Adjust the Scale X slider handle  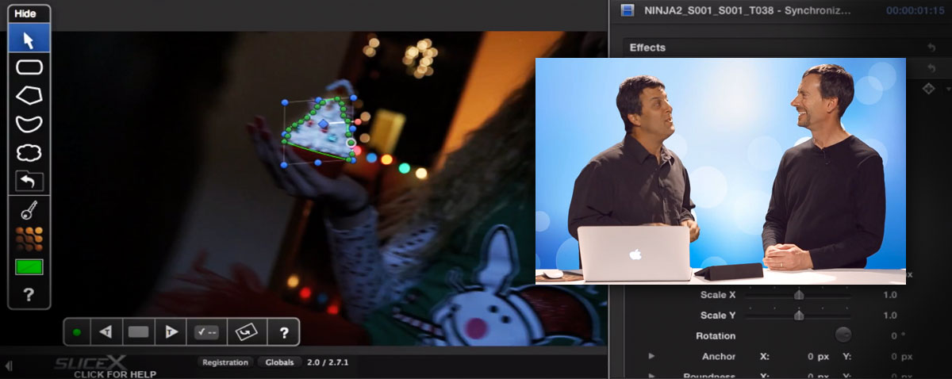799,295
